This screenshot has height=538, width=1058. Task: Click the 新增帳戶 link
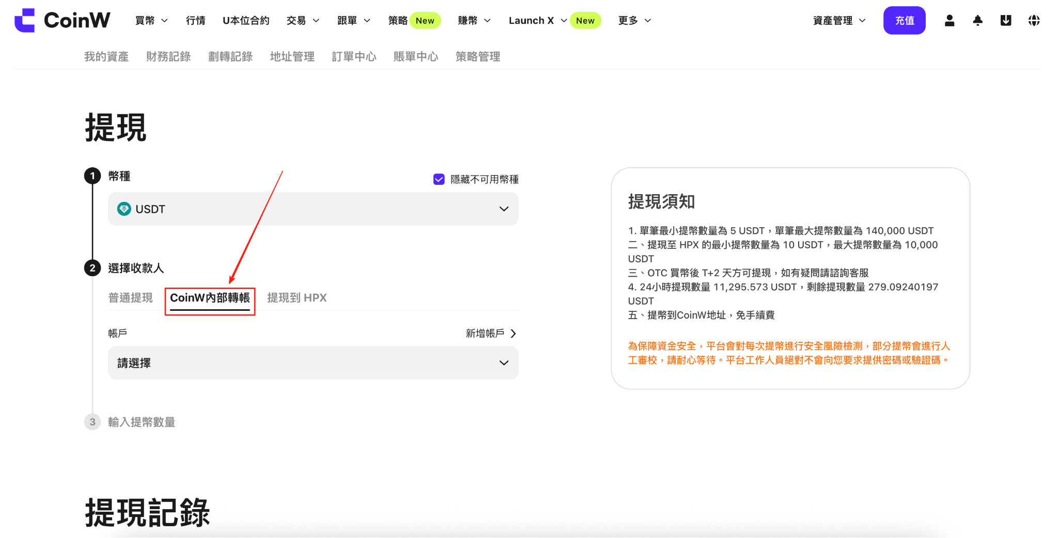point(491,334)
